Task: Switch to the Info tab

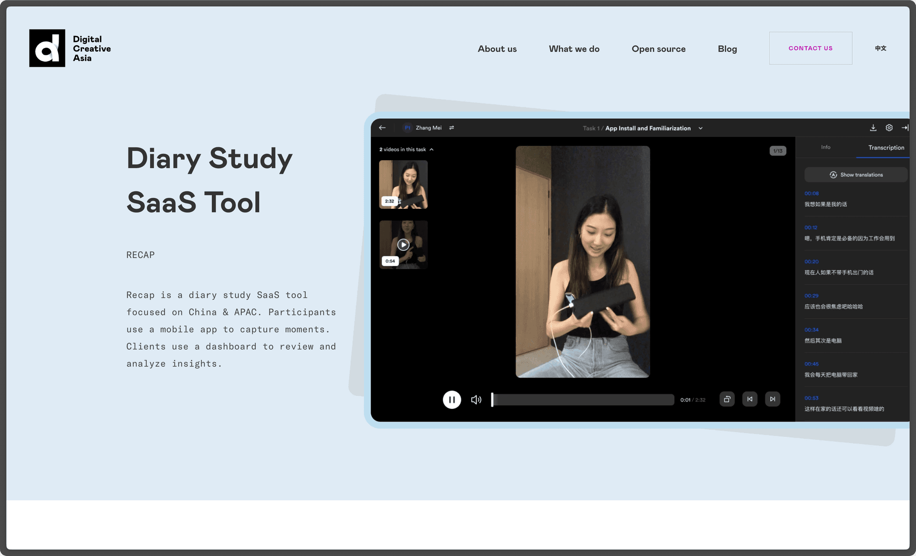Action: click(825, 147)
